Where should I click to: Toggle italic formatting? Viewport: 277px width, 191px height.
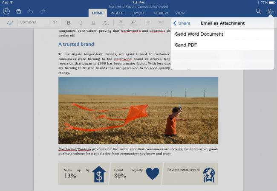tap(81, 22)
